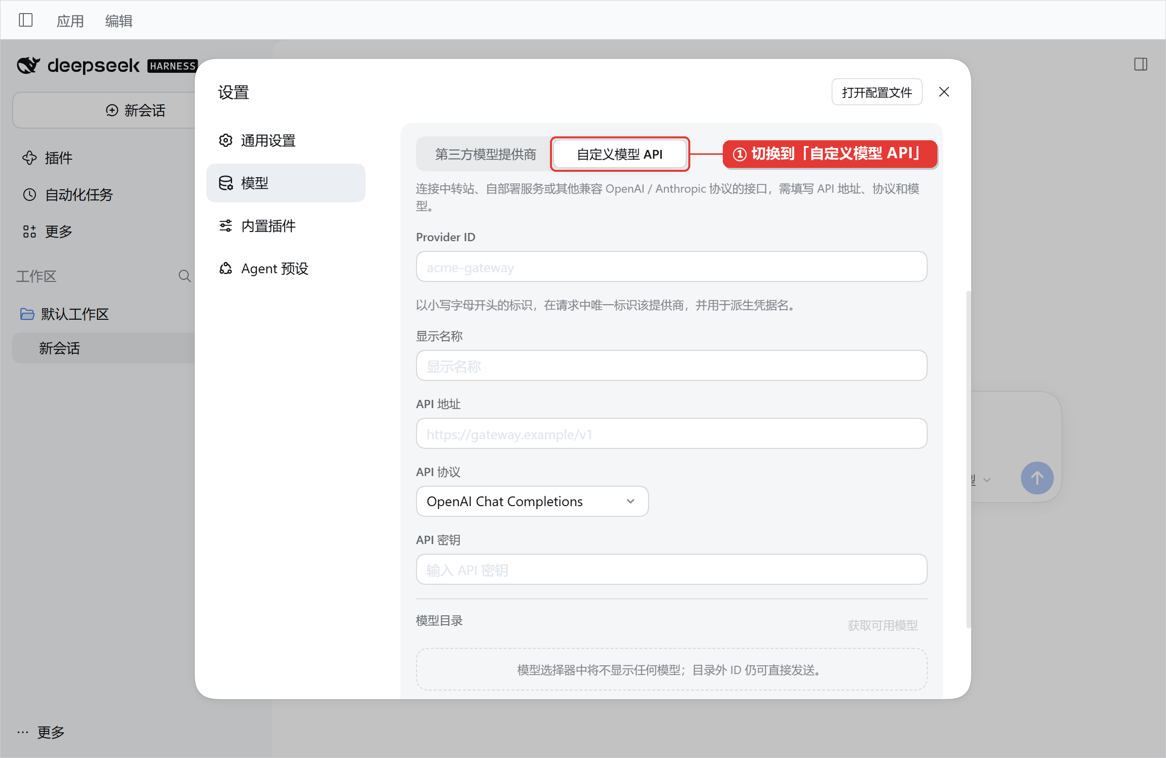The image size is (1166, 758).
Task: Go to 通用设置 settings section
Action: (285, 141)
